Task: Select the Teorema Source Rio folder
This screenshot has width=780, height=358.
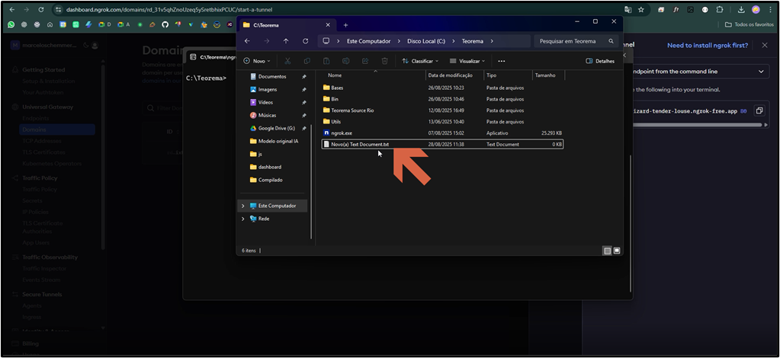Action: pos(443,110)
